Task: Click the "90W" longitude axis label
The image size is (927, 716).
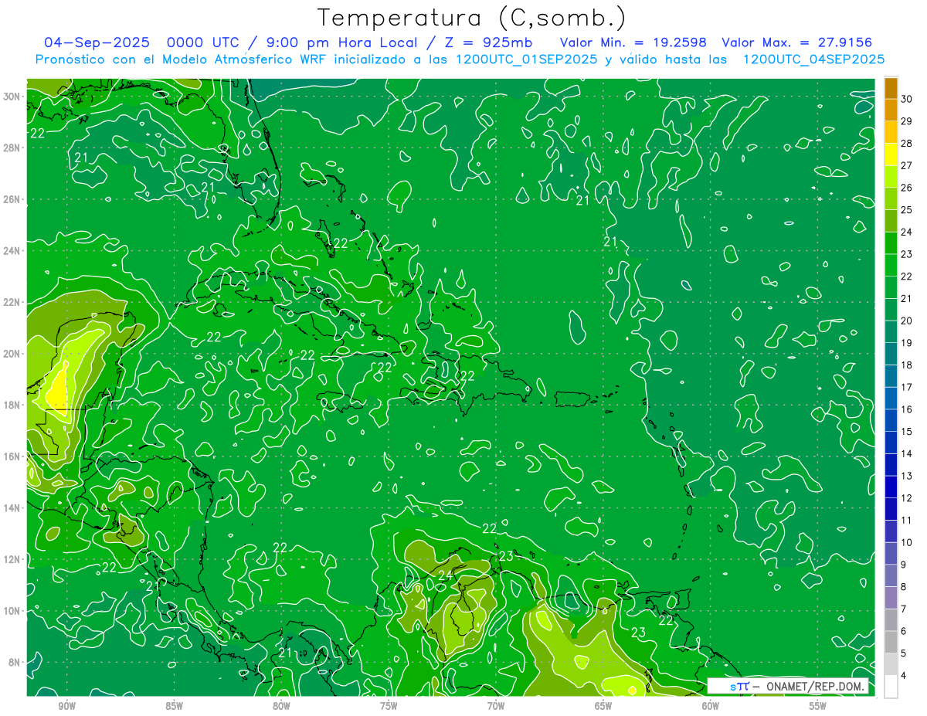Action: coord(66,706)
